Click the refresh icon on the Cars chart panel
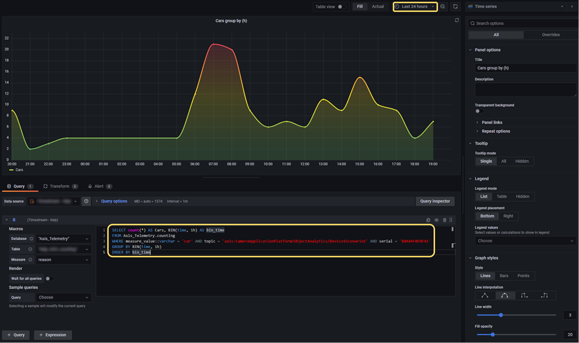The image size is (579, 343). coord(457,20)
